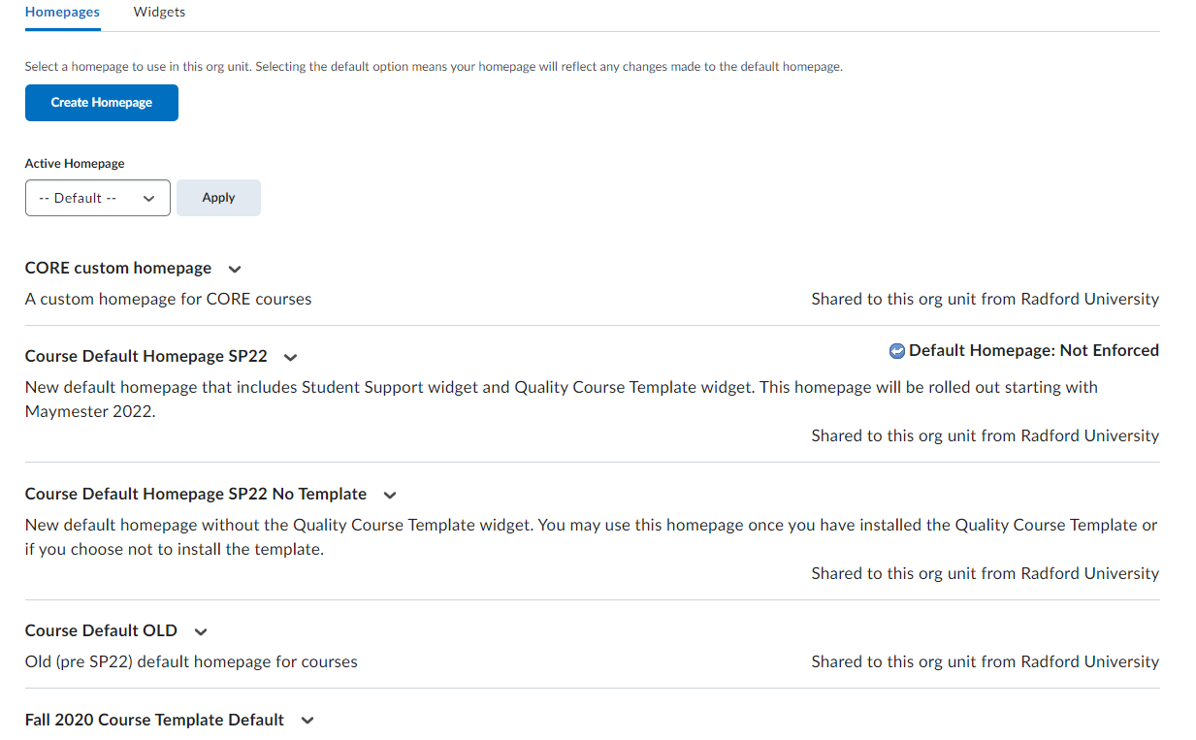Click the Default Homepage checkmark icon
This screenshot has width=1196, height=740.
897,350
